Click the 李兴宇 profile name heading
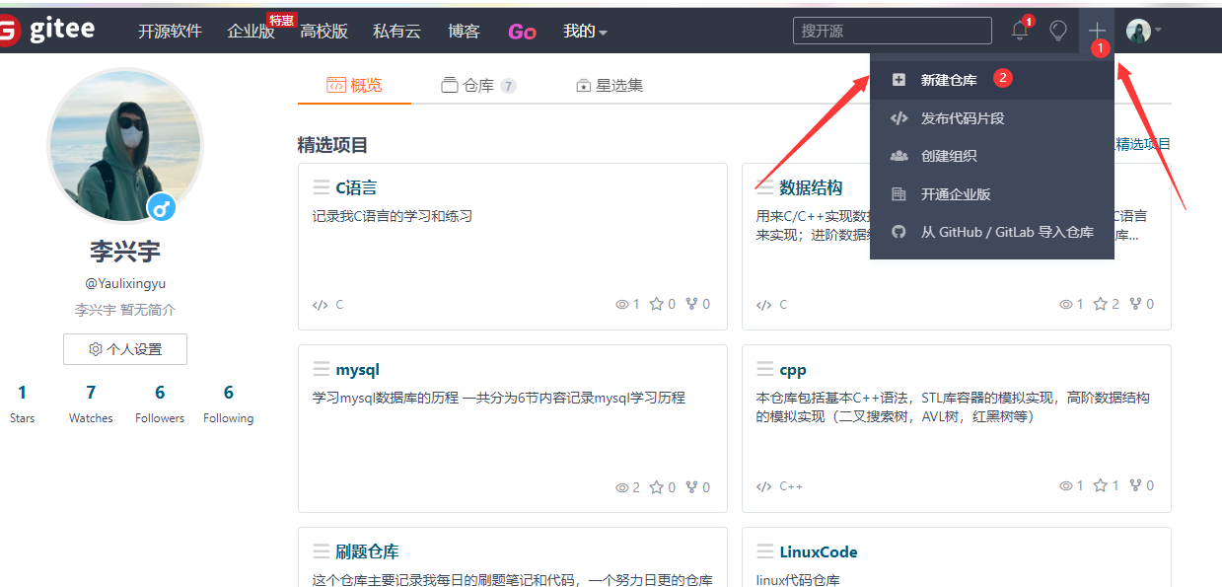This screenshot has width=1222, height=587. coord(125,251)
